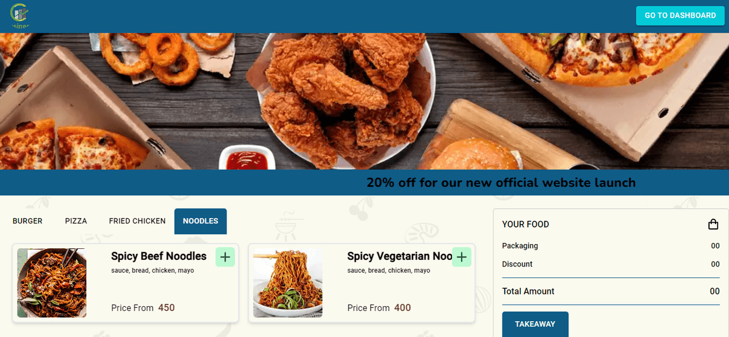Go to Dashboard via the header button

point(680,16)
